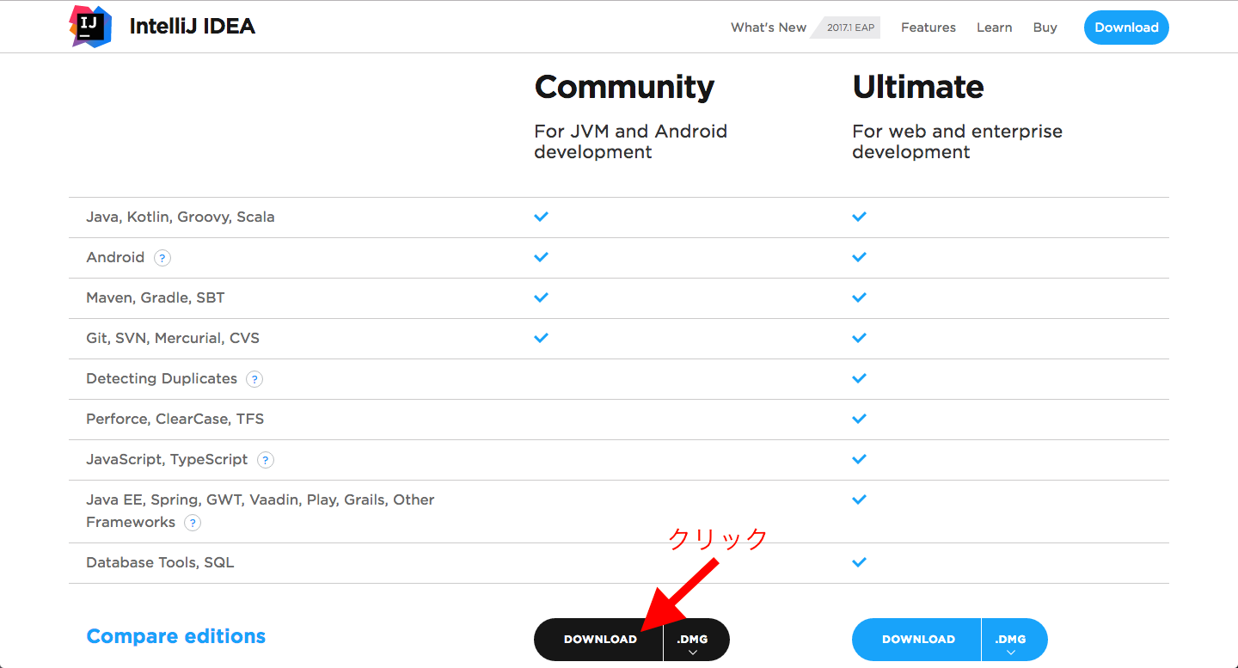Viewport: 1238px width, 668px height.
Task: Click the "Git, SVN, Mercurial, CVS" row label
Action: 173,339
